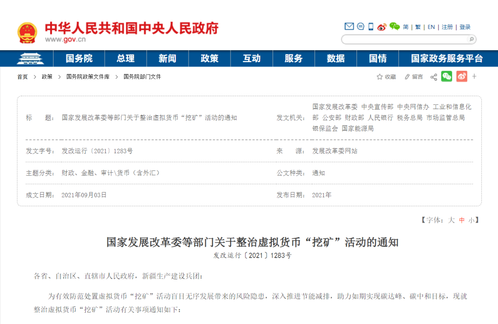Click the 登录 login link
The image size is (498, 324).
pyautogui.click(x=465, y=27)
